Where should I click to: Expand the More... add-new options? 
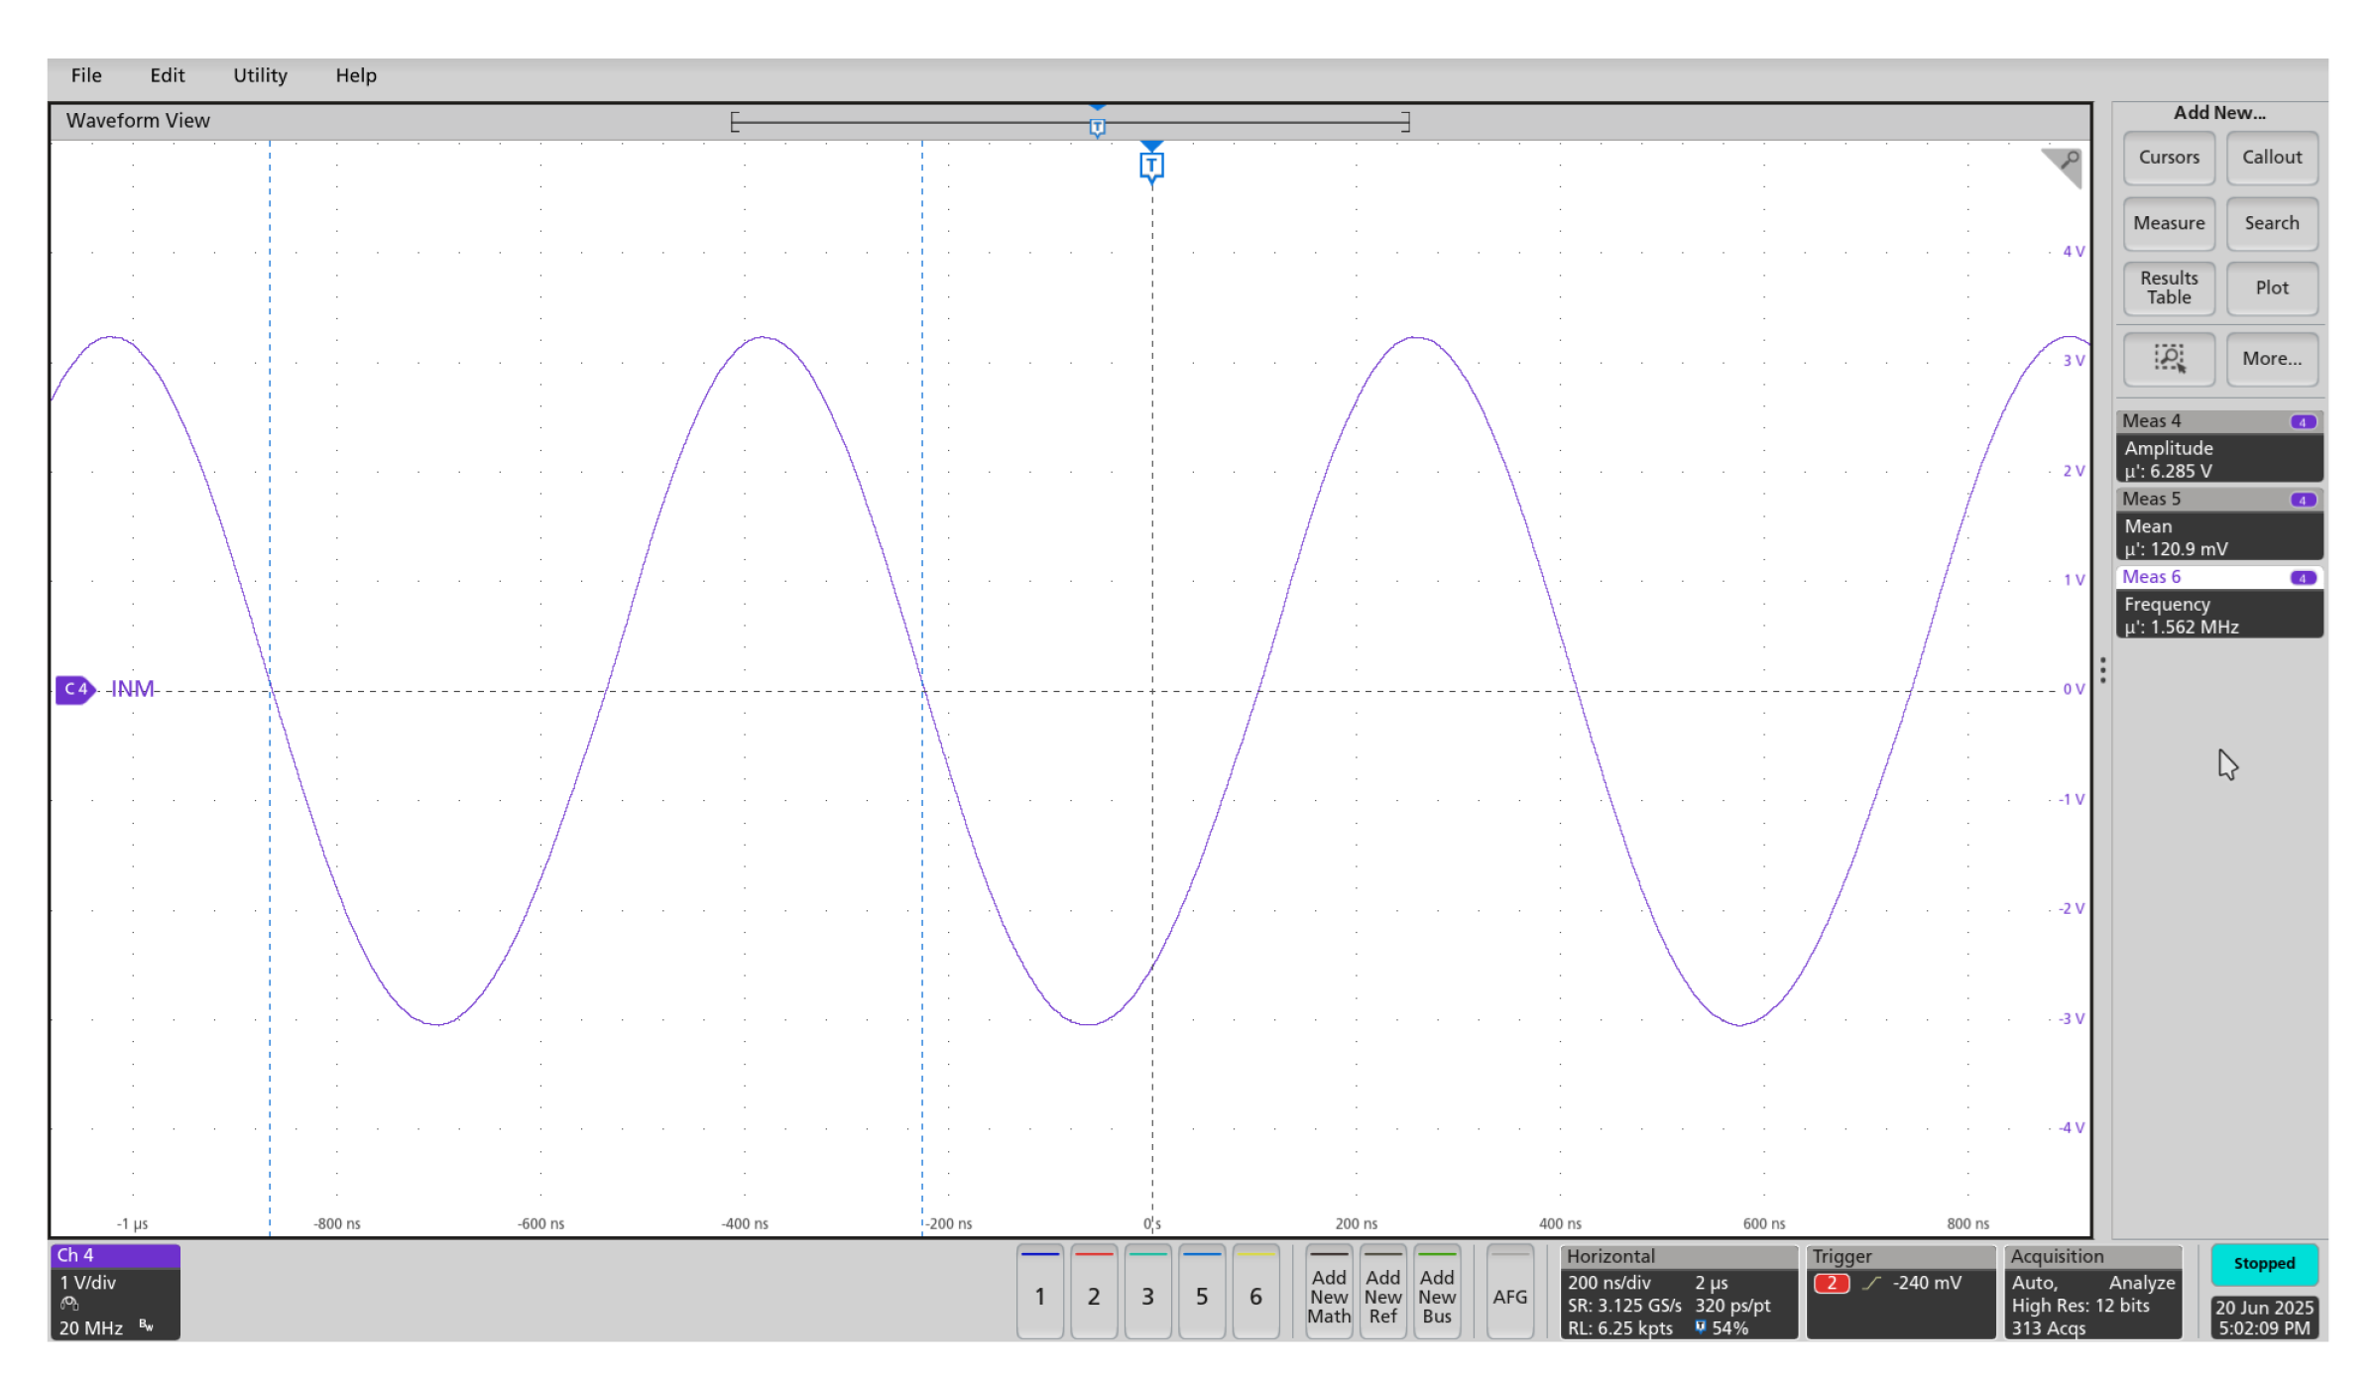click(2271, 359)
